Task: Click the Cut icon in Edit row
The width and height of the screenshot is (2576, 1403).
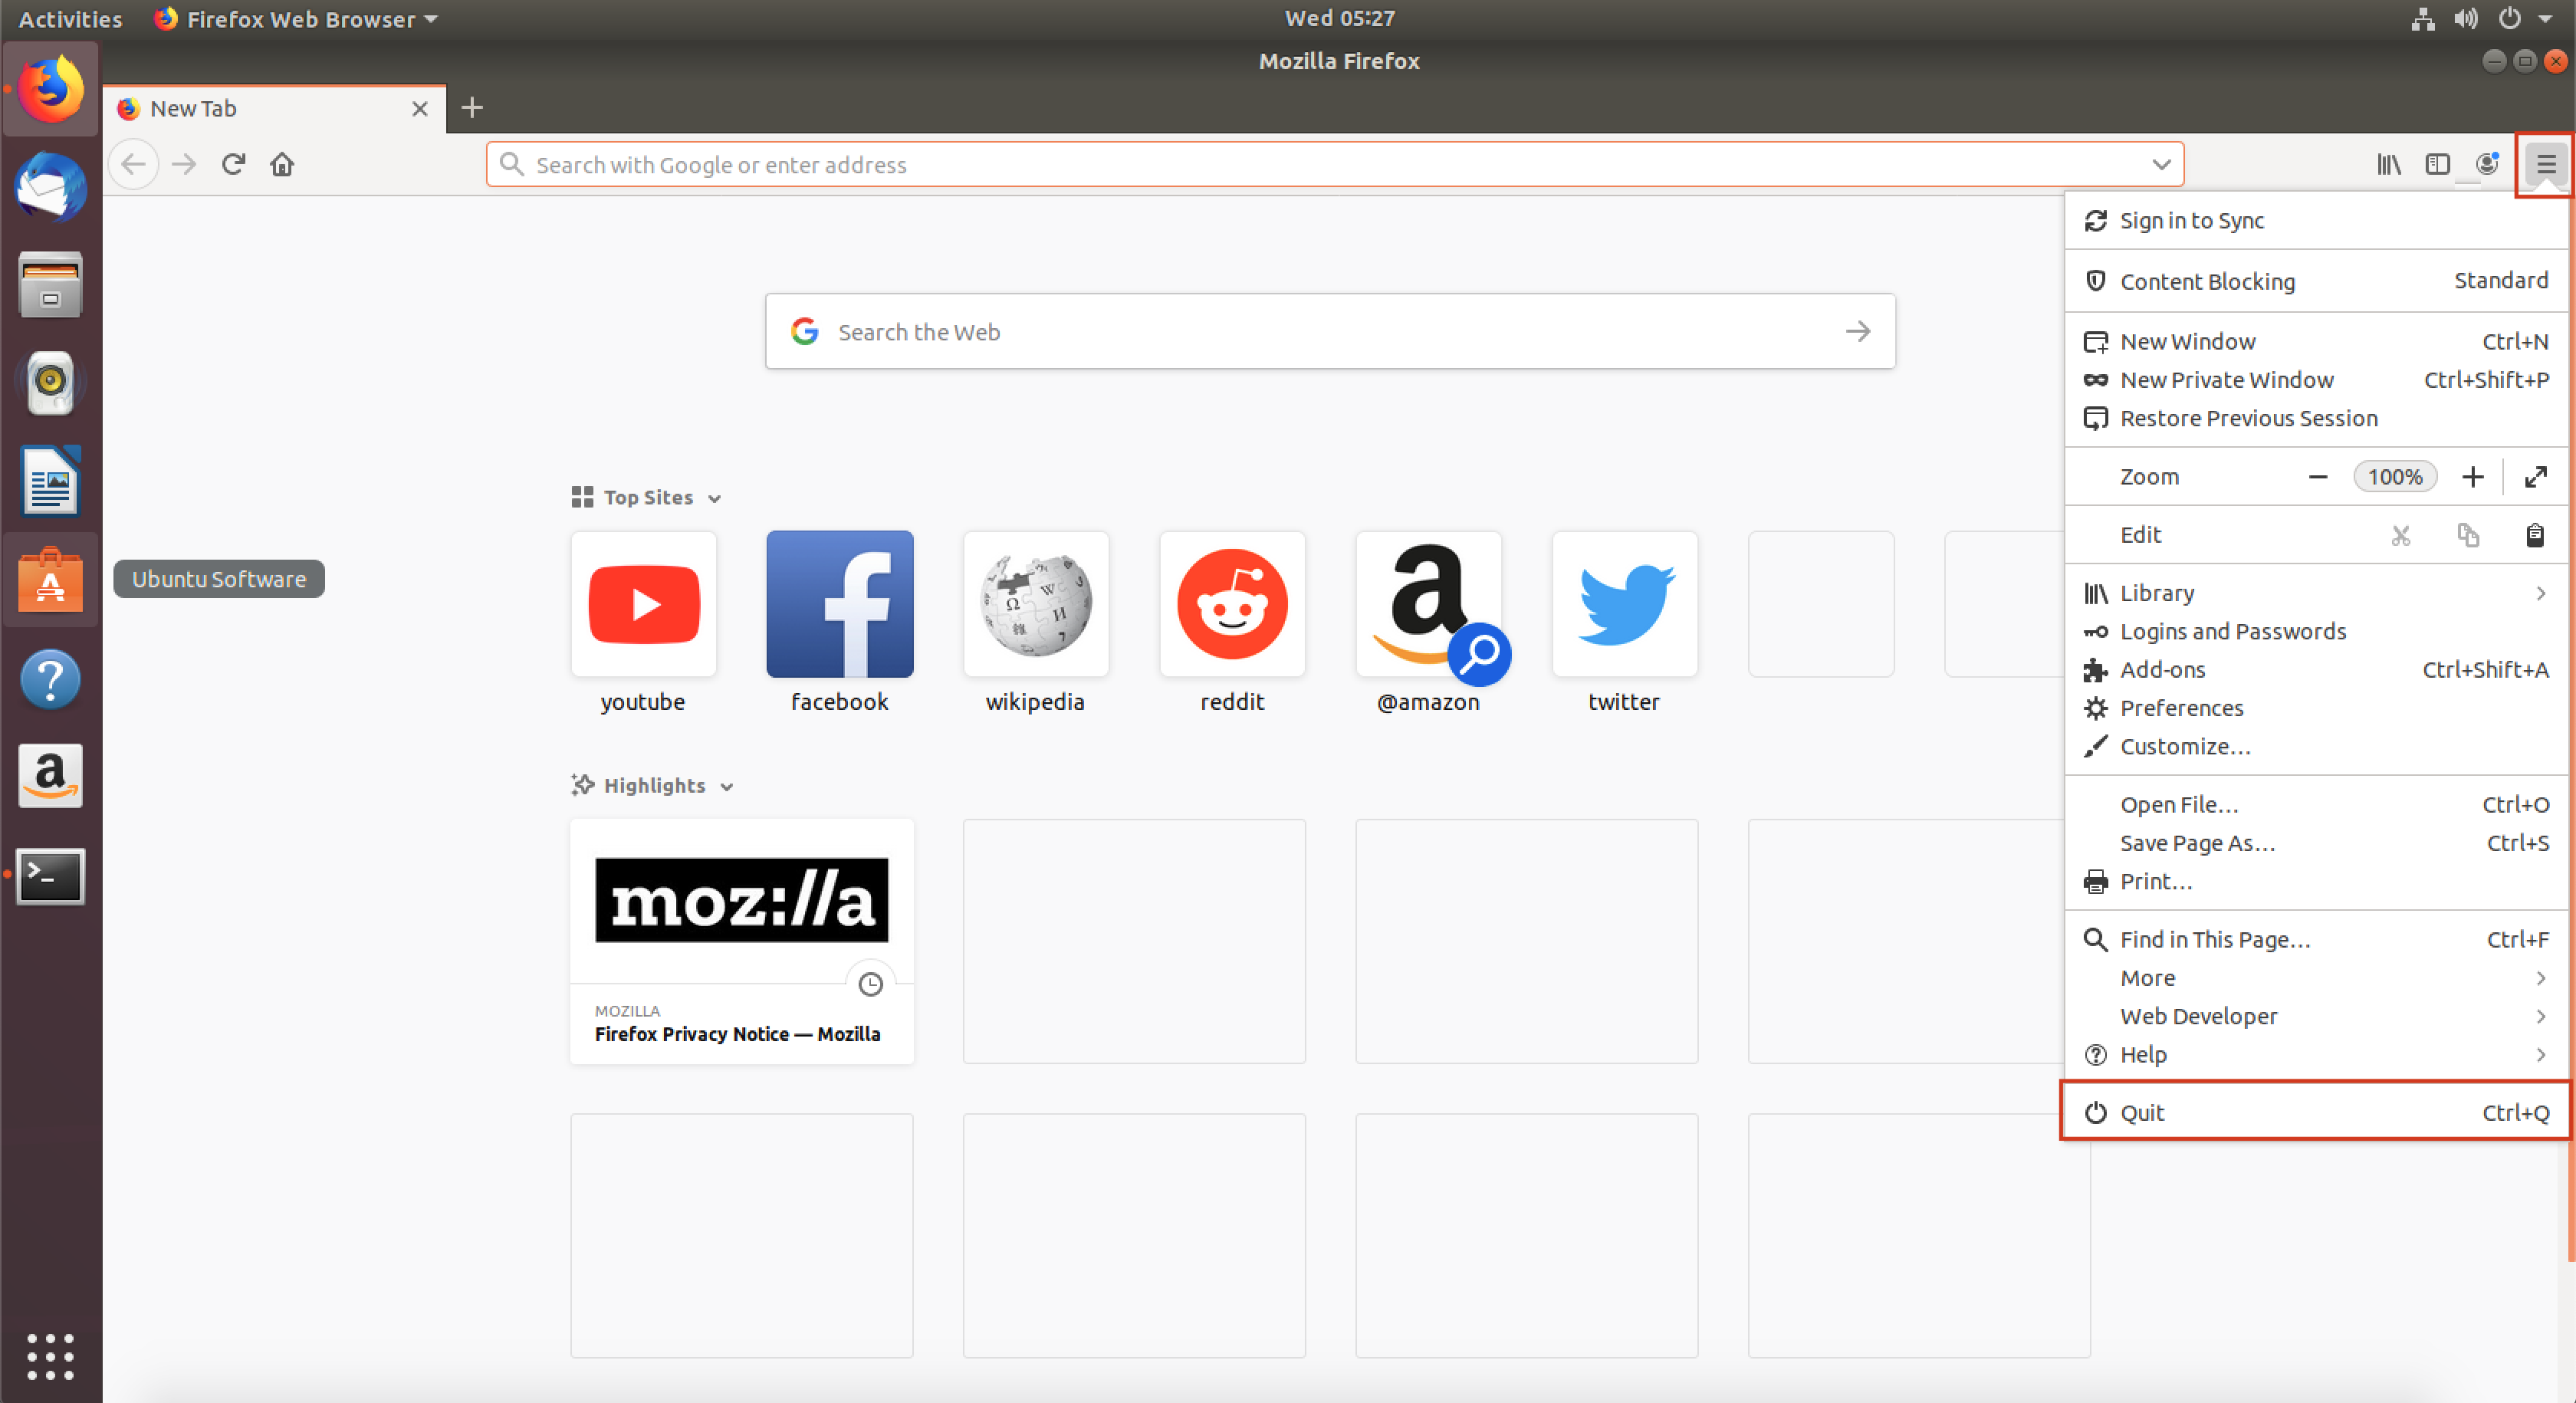Action: [2400, 535]
